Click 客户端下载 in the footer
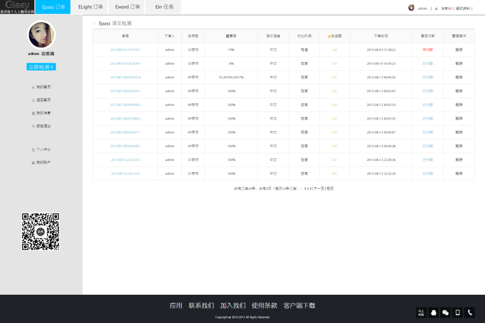Screen dimensions: 485x323 [x=299, y=306]
